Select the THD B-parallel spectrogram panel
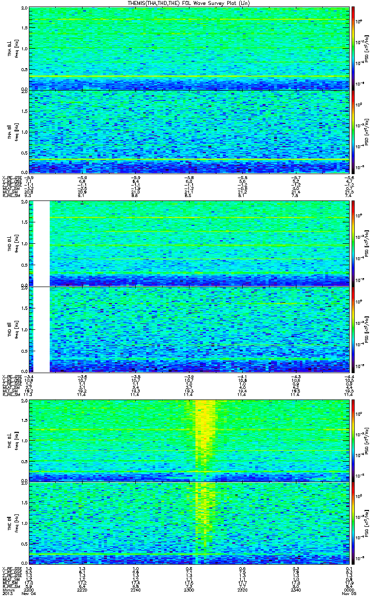This screenshot has width=373, height=597. point(189,329)
